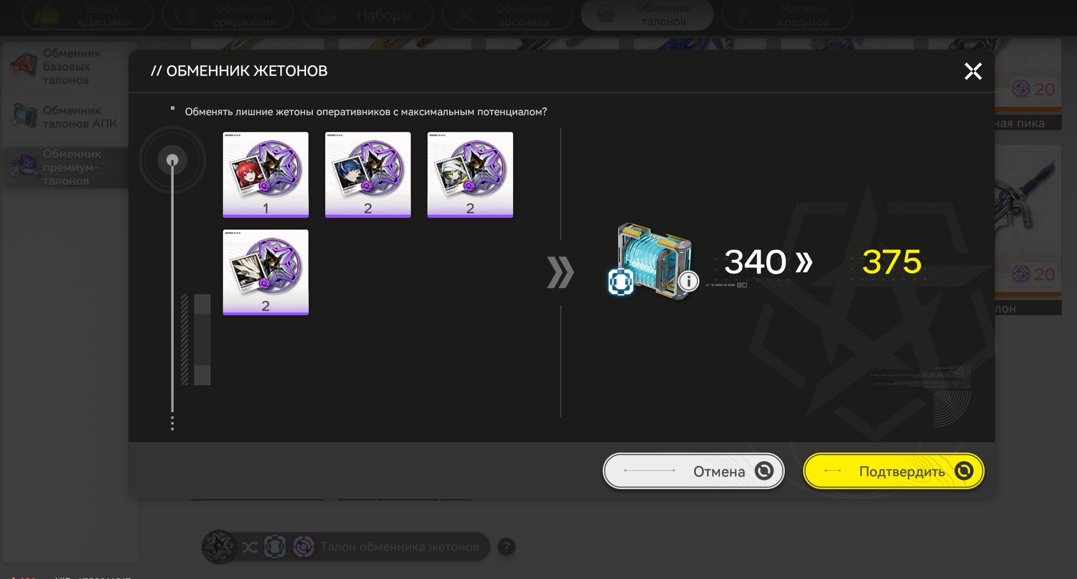Click the blue crate reward icon
Screen dimensions: 1077x579
coord(654,261)
